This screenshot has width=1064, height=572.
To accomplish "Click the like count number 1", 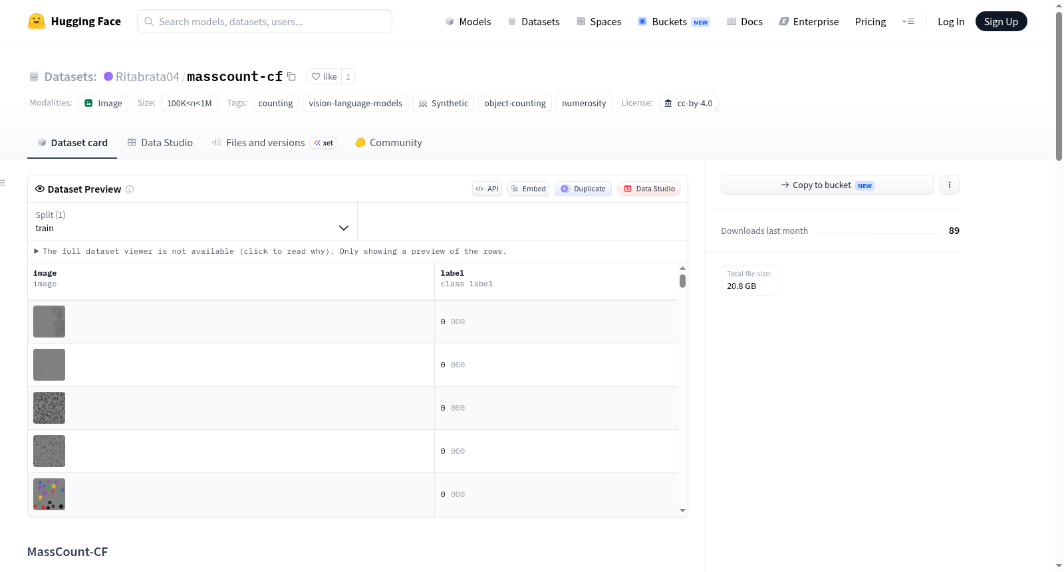I will (348, 76).
